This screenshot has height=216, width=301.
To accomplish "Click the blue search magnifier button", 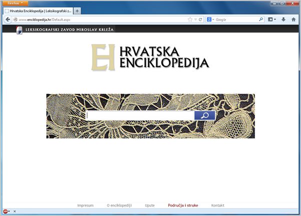I will point(205,115).
